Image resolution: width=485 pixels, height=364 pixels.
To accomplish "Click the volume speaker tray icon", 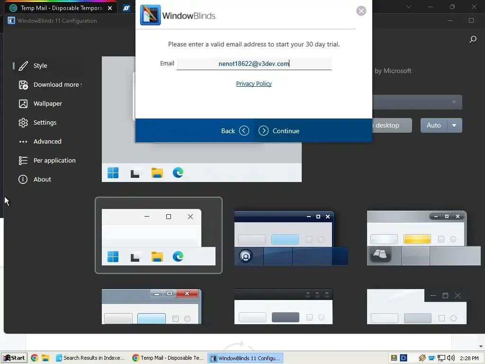I will pos(451,358).
